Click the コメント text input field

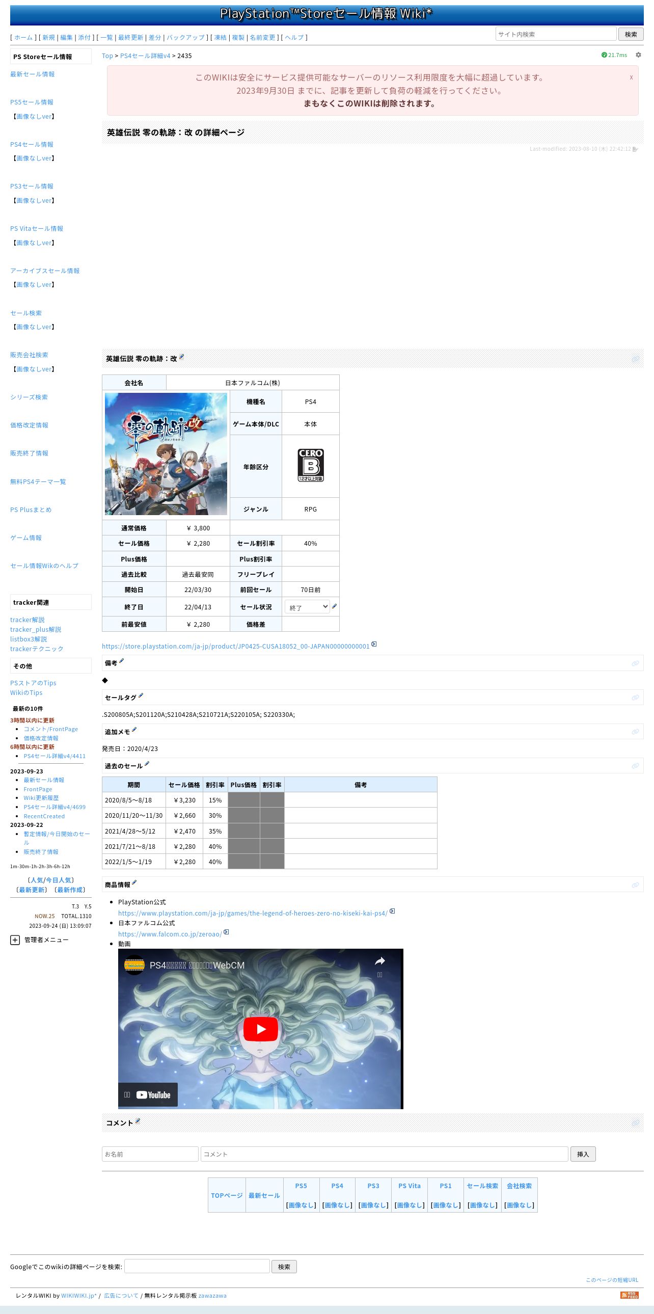point(385,1154)
